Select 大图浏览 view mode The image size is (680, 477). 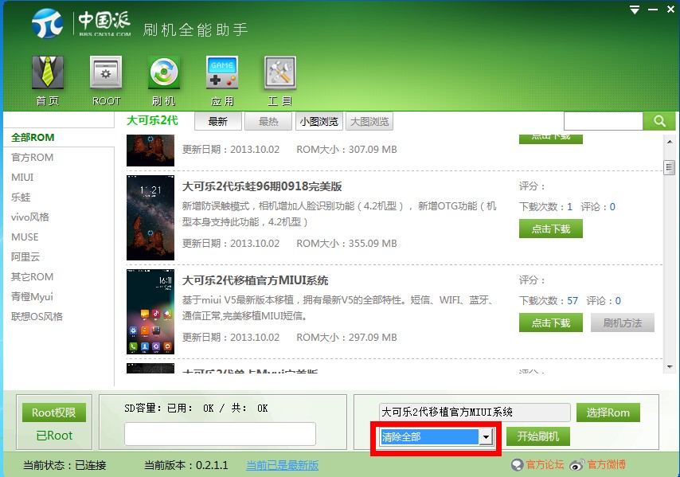pos(369,121)
